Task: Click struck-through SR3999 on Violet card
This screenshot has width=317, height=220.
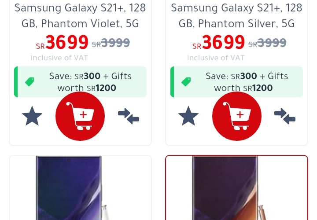Action: tap(111, 43)
